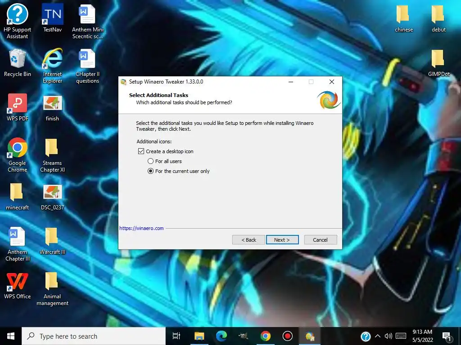Close the Setup Winaero Tweaker window
Image resolution: width=461 pixels, height=345 pixels.
tap(332, 82)
